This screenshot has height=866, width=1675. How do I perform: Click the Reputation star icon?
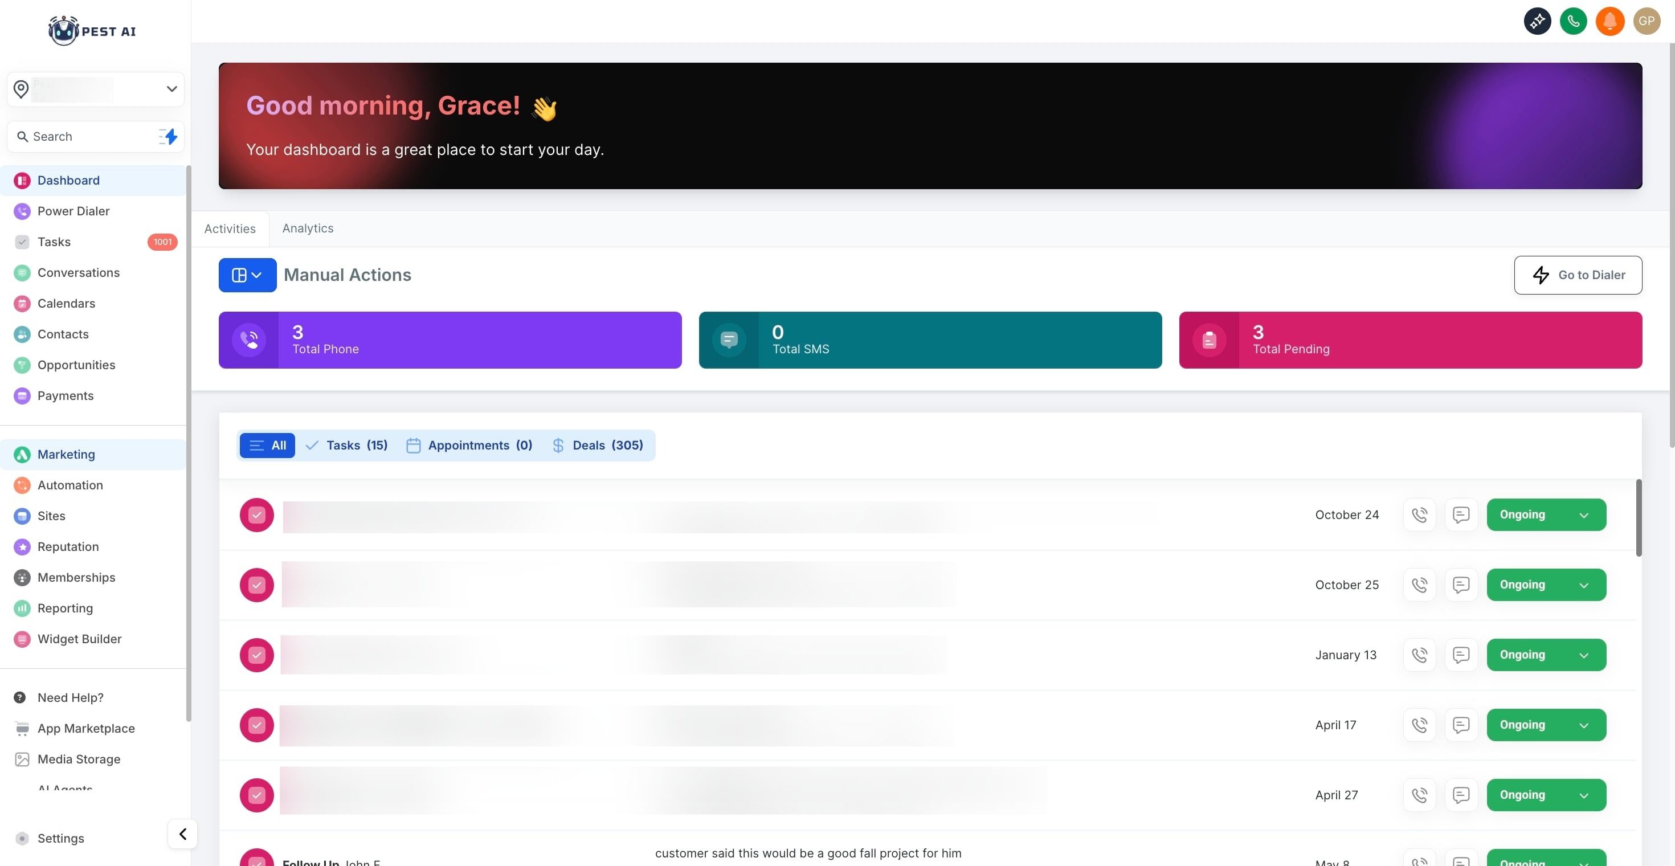(x=22, y=547)
